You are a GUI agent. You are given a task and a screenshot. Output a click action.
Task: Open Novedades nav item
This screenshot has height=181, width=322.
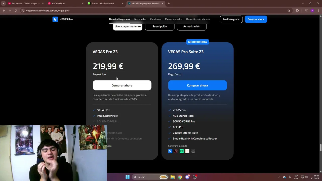(140, 19)
